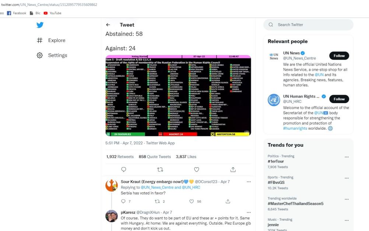Share the UN News tweet
The image size is (369, 231).
coord(233,169)
